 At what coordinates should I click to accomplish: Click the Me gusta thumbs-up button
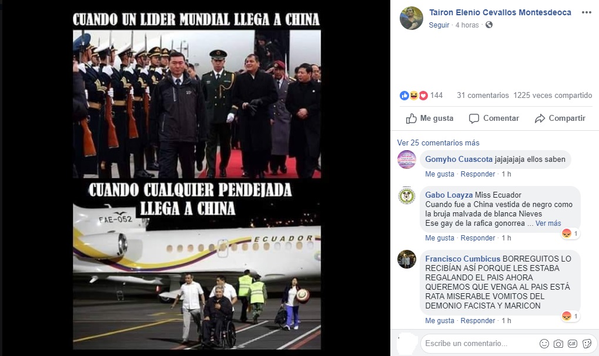(x=429, y=118)
